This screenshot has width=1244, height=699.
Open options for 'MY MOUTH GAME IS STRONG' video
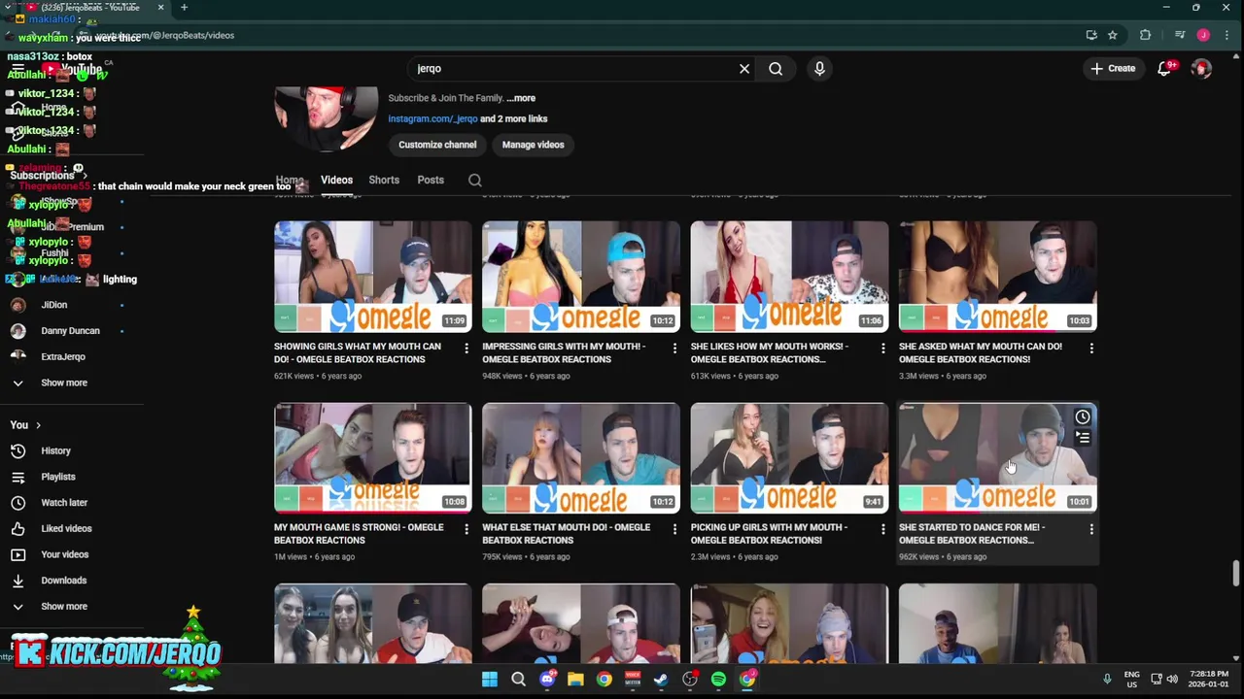click(466, 529)
